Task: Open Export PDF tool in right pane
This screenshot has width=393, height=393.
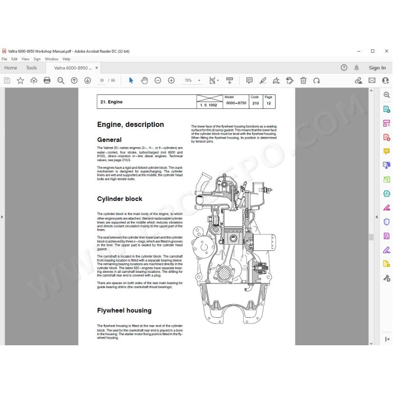Action: click(386, 109)
